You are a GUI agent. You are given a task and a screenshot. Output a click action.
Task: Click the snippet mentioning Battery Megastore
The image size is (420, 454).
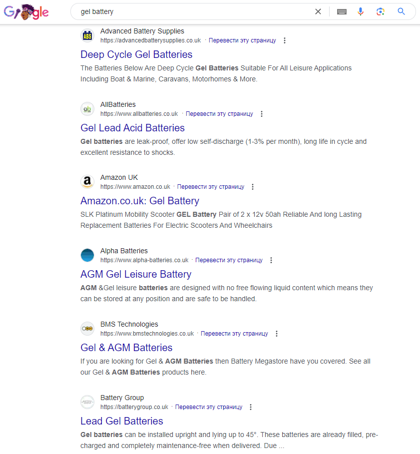(x=225, y=367)
